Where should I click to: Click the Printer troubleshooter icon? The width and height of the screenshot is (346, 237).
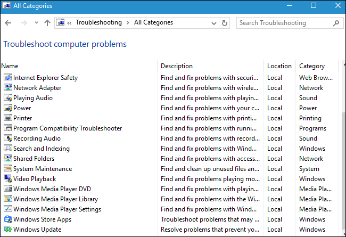7,118
